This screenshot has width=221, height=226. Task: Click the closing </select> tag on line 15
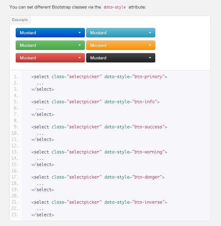pyautogui.click(x=43, y=164)
